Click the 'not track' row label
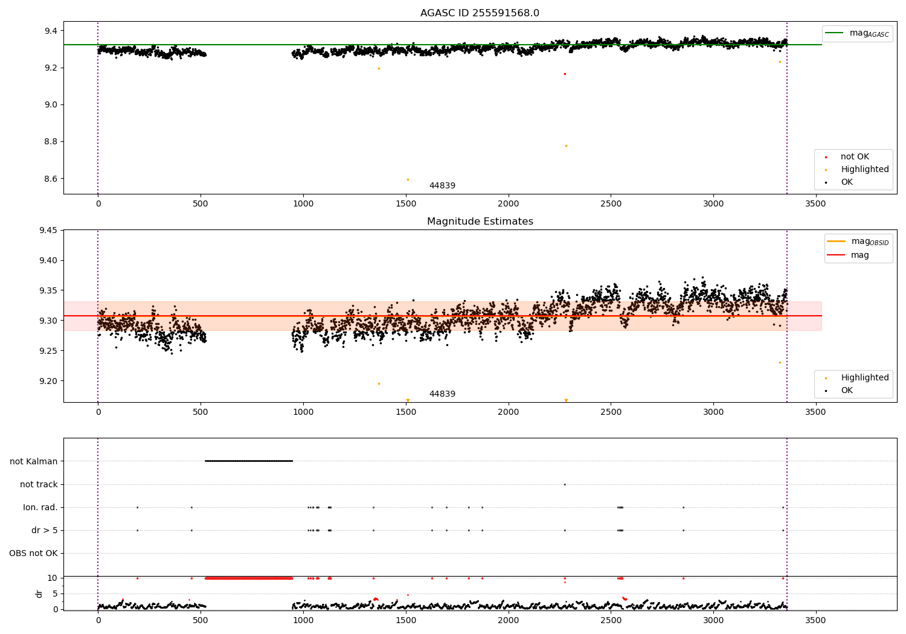The height and width of the screenshot is (634, 906). pos(39,484)
